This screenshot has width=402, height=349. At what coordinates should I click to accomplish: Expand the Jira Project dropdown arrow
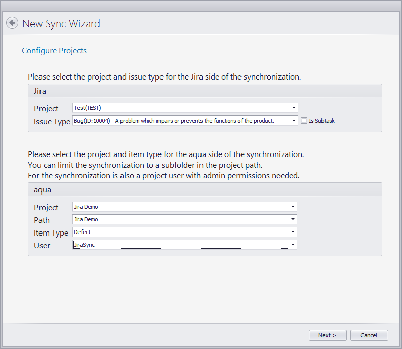pos(294,108)
